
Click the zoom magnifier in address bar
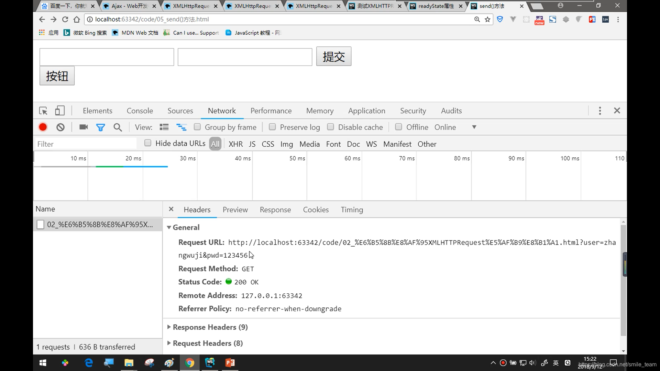click(477, 20)
